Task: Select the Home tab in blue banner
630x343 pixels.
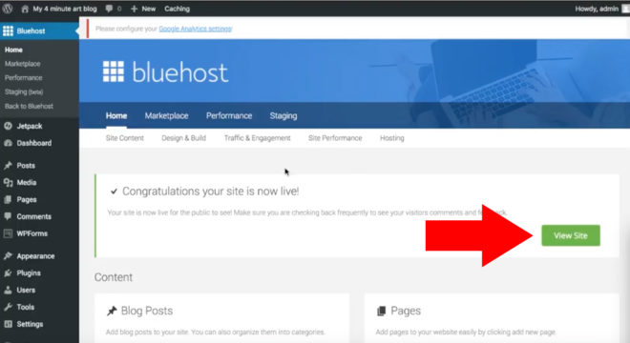Action: click(x=116, y=116)
